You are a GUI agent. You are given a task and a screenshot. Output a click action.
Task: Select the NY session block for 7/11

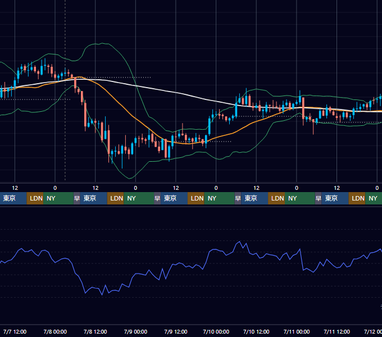tap(374, 198)
